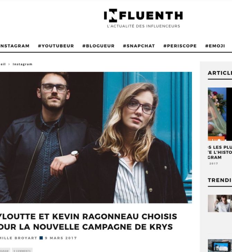Click the 9 Mars 2017 date
232x252 pixels.
point(61,238)
